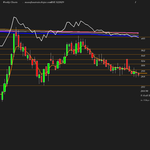
Task: Click the 'in 5 Days' label
Action: coord(145,100)
